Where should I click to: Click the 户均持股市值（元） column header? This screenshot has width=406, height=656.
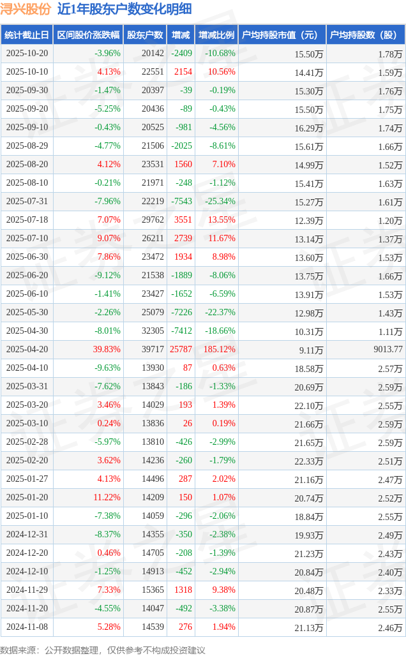pos(281,35)
